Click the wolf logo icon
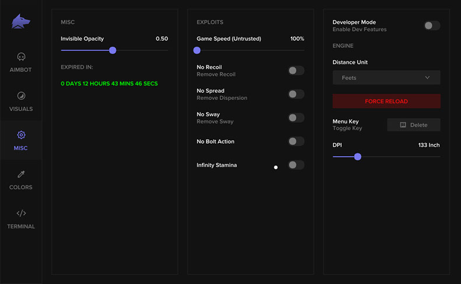The width and height of the screenshot is (461, 284). (21, 22)
